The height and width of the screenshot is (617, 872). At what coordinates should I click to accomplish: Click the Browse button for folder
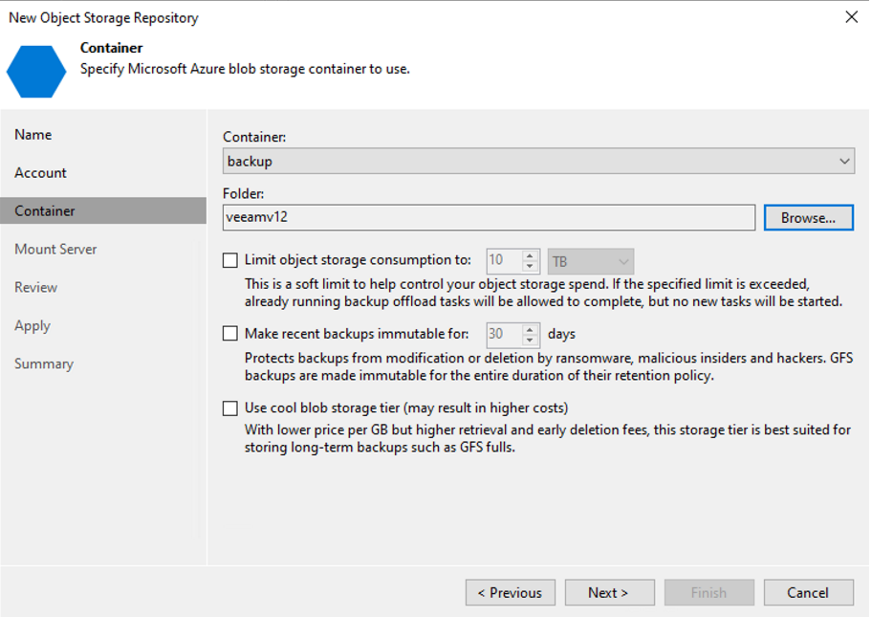(808, 217)
